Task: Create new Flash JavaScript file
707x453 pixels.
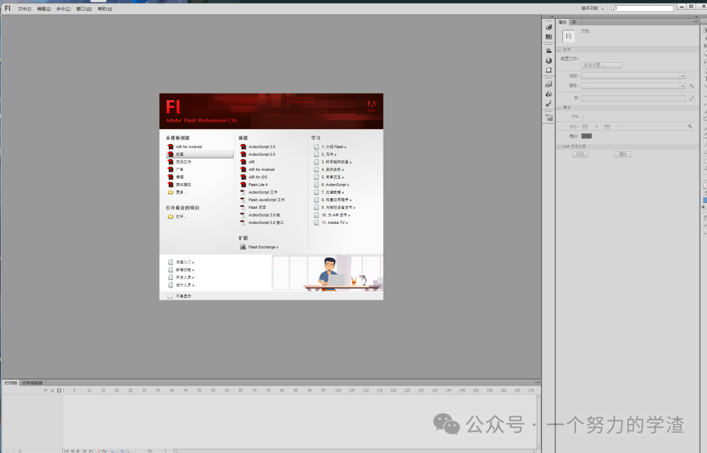Action: pyautogui.click(x=266, y=200)
